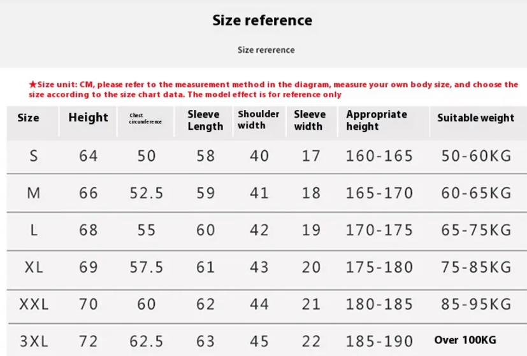Select the 85-95KG suitable weight cell
The image size is (527, 356).
tap(476, 305)
